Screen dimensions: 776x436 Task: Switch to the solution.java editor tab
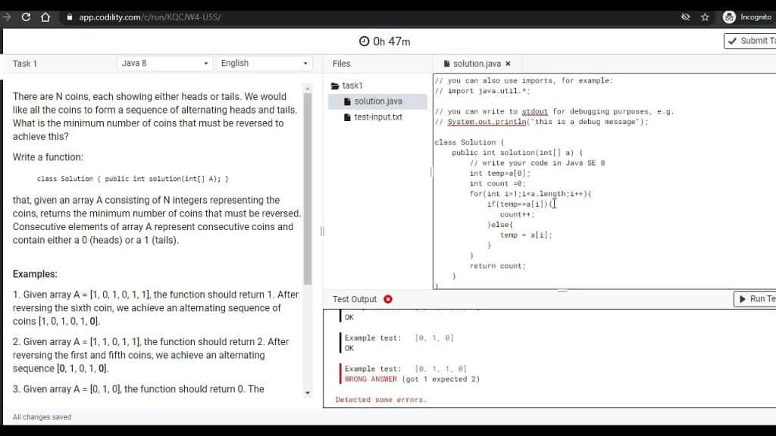(477, 64)
